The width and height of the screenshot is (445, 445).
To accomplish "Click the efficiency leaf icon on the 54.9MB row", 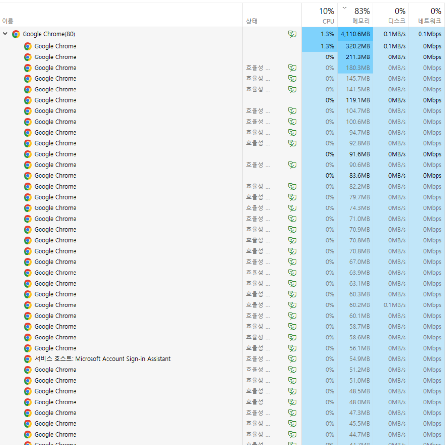I will (x=292, y=359).
